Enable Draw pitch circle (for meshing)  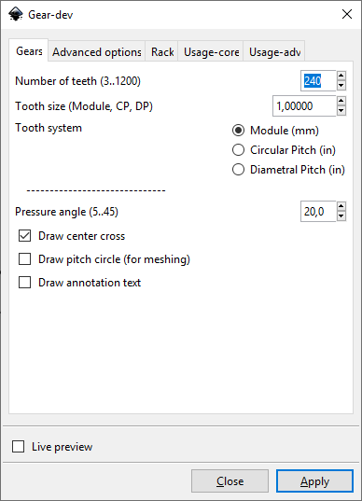coord(24,259)
